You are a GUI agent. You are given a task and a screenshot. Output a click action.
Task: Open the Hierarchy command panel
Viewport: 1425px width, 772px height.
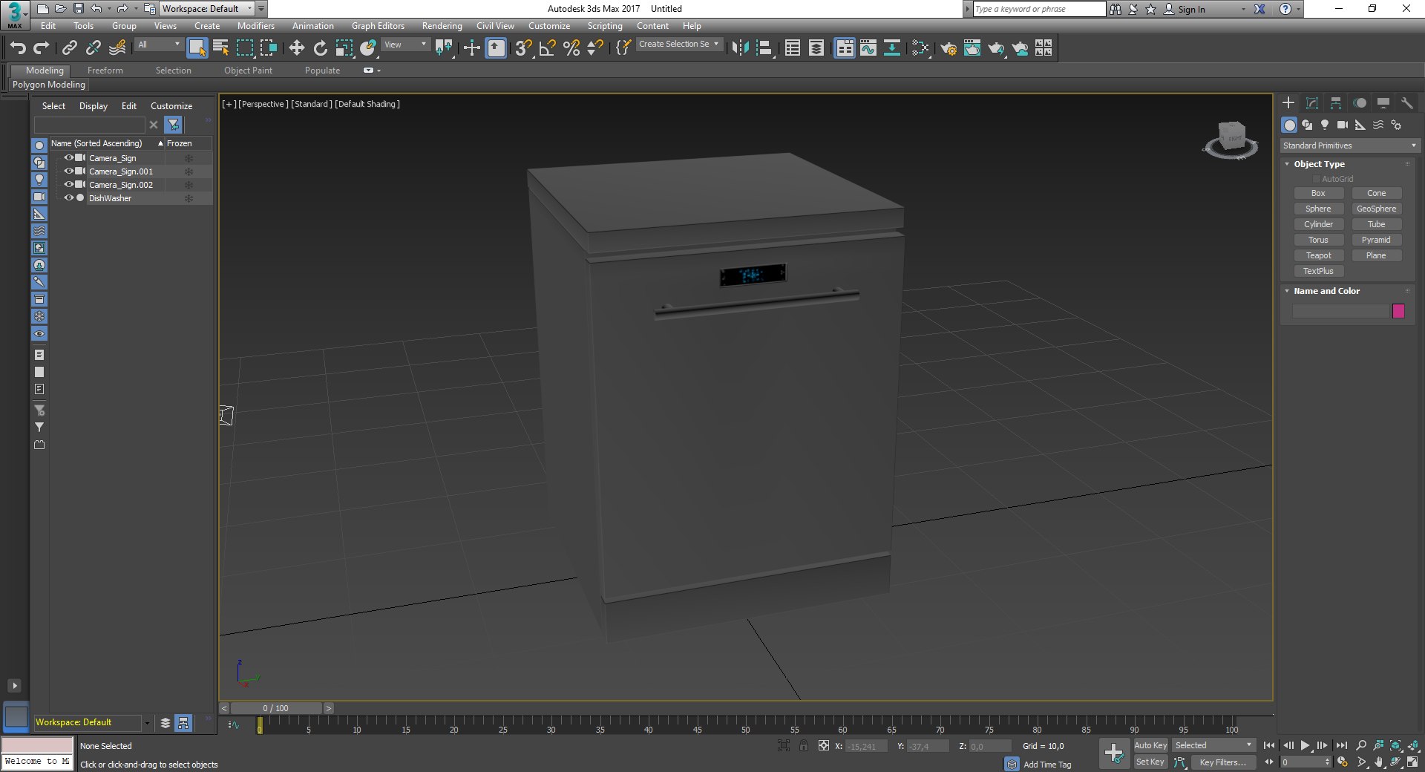1336,103
